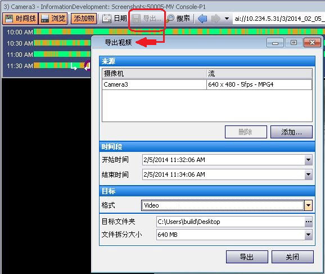Go forward with the grey right arrow
The height and width of the screenshot is (274, 325).
pyautogui.click(x=215, y=19)
